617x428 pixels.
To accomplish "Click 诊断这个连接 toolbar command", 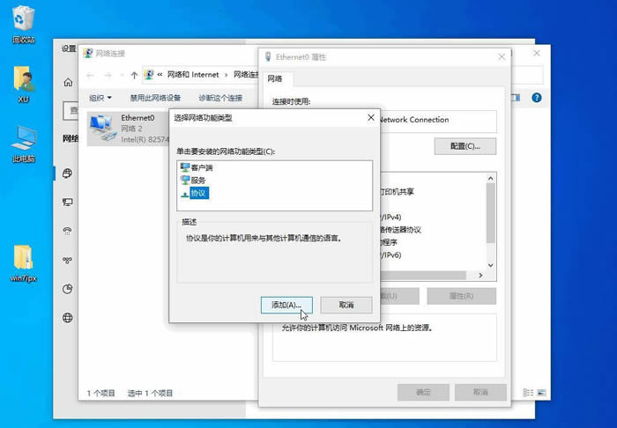I will coord(219,98).
